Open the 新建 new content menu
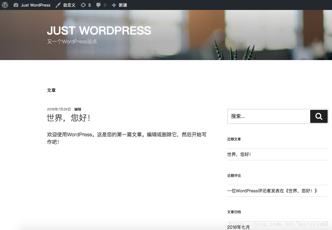The width and height of the screenshot is (332, 230). (x=123, y=5)
